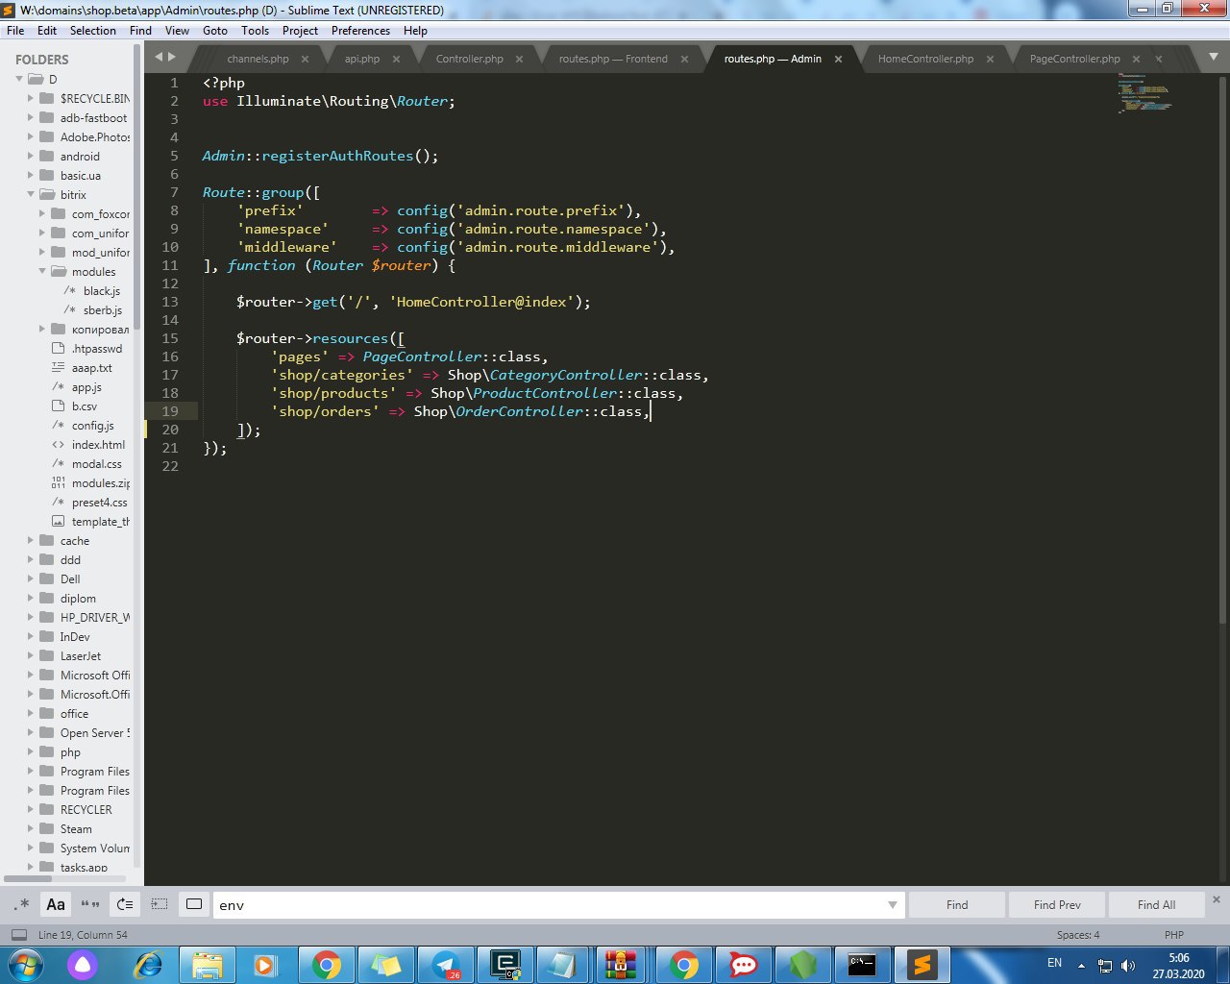This screenshot has height=984, width=1230.
Task: Toggle highlight matches option
Action: click(194, 904)
